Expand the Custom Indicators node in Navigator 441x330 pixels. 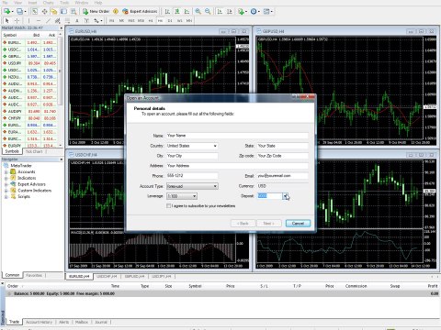point(6,191)
